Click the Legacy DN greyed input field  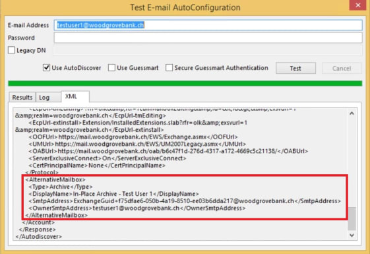[208, 50]
